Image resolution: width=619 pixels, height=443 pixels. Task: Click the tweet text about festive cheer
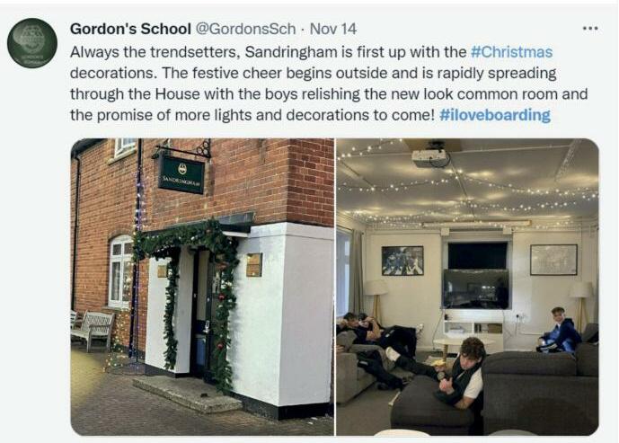329,84
